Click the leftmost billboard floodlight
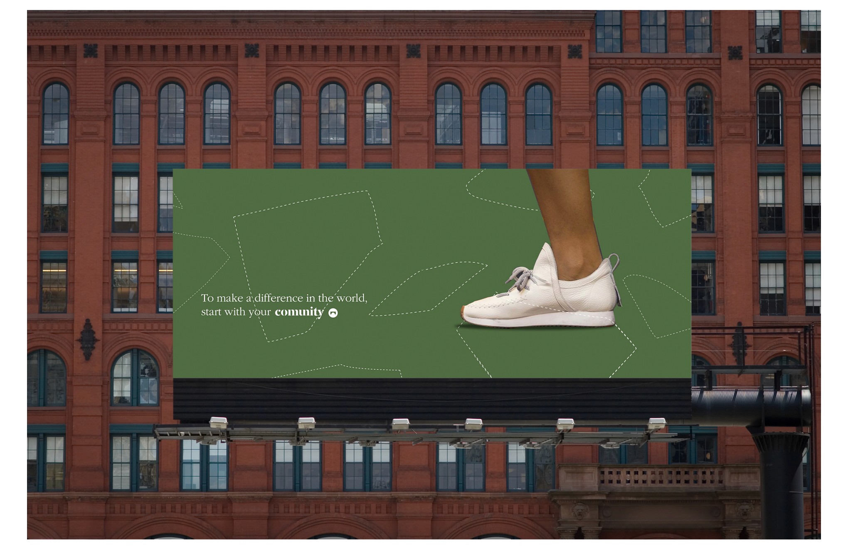The image size is (848, 549). pyautogui.click(x=218, y=423)
